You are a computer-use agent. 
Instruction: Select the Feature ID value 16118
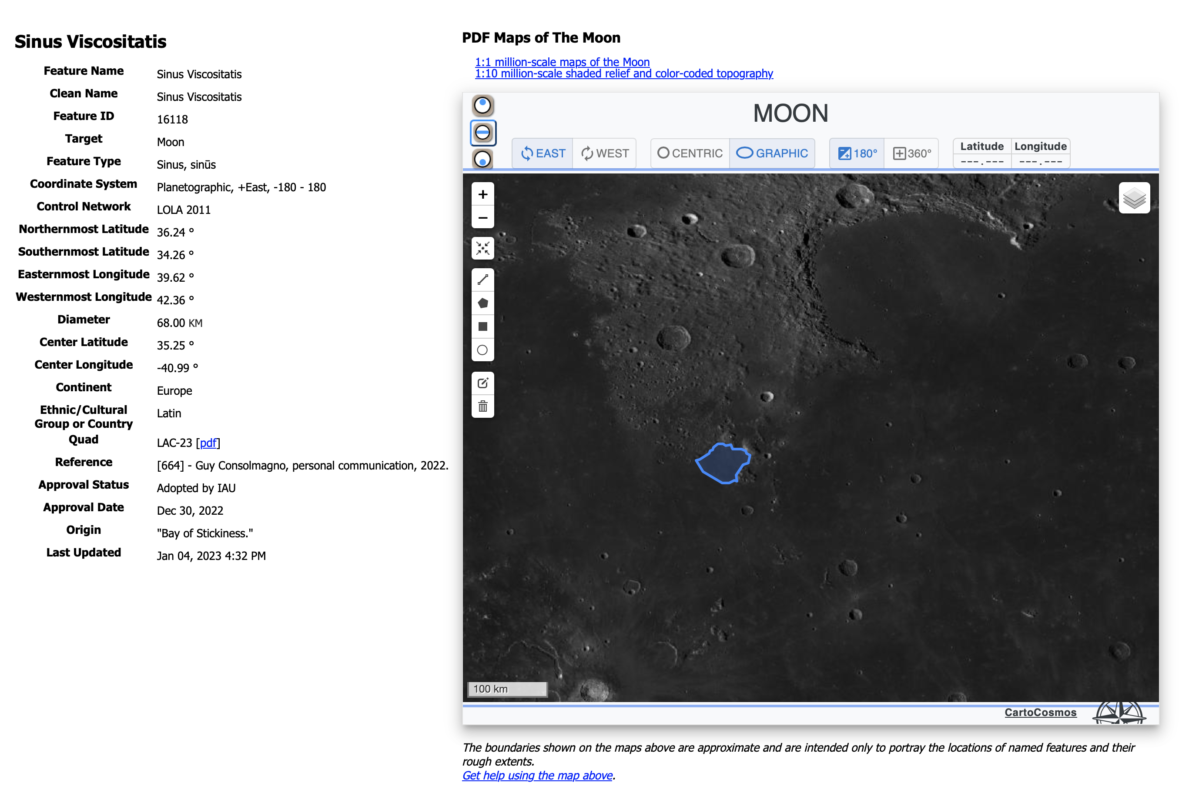point(173,120)
